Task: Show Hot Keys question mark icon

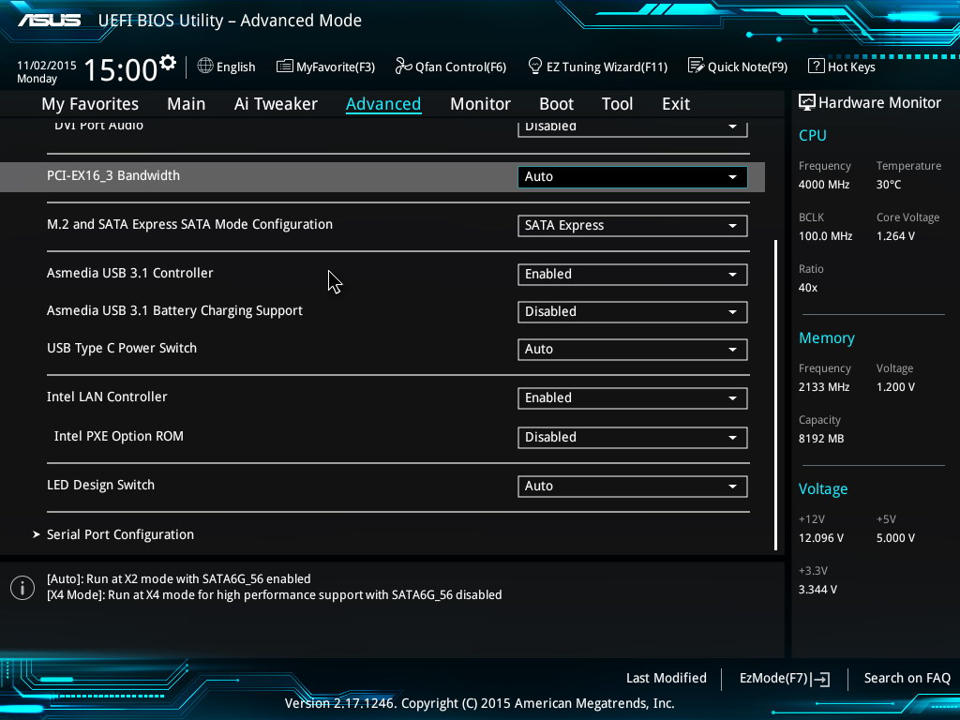Action: click(x=816, y=67)
